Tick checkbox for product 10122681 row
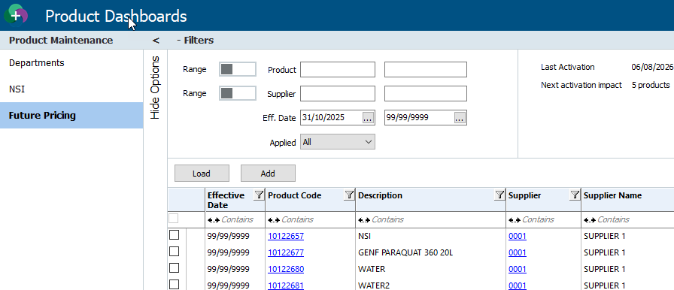Screen dimensions: 674x290 [174, 285]
